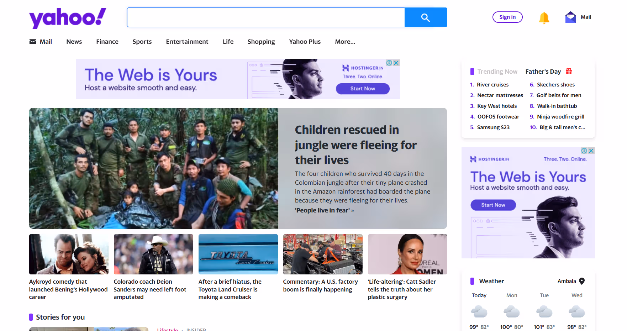Open the notifications bell
The height and width of the screenshot is (331, 627).
544,17
